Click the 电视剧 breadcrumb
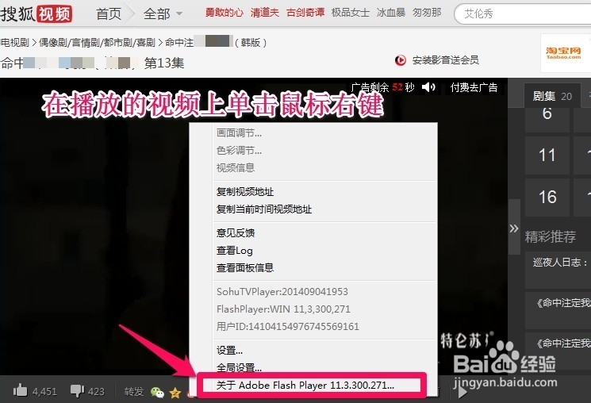This screenshot has height=403, width=591. [x=14, y=42]
